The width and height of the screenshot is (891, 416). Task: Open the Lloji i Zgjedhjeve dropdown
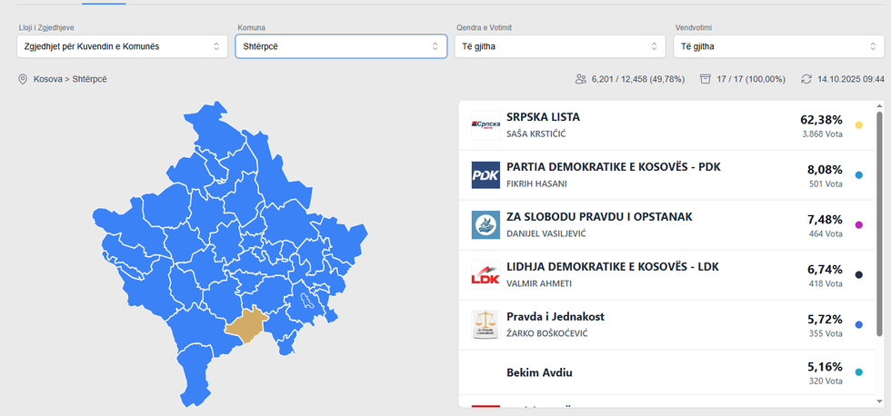(x=121, y=46)
